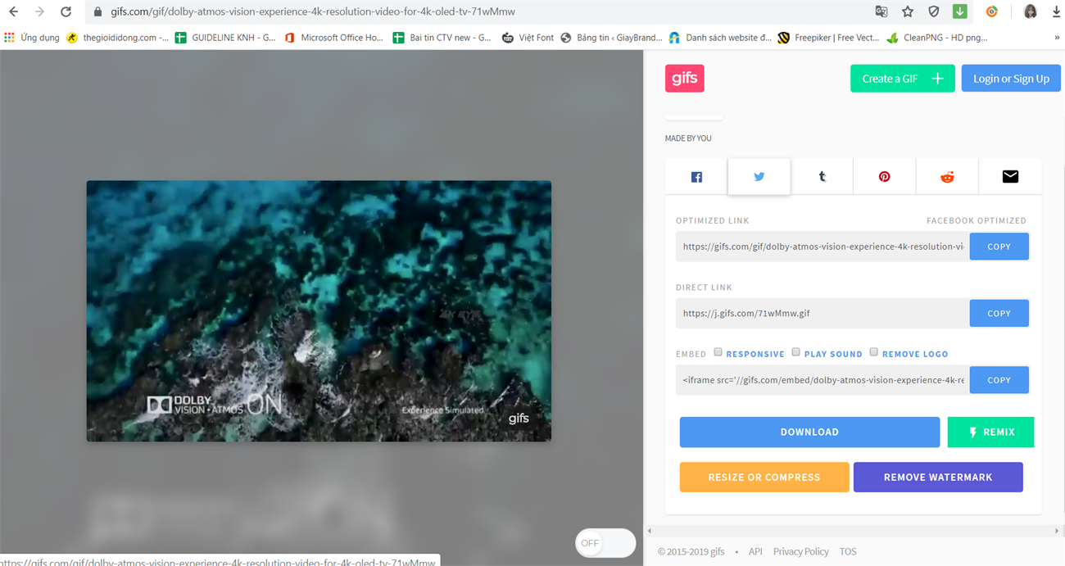Share via Reddit tab
This screenshot has height=566, width=1065.
point(947,177)
